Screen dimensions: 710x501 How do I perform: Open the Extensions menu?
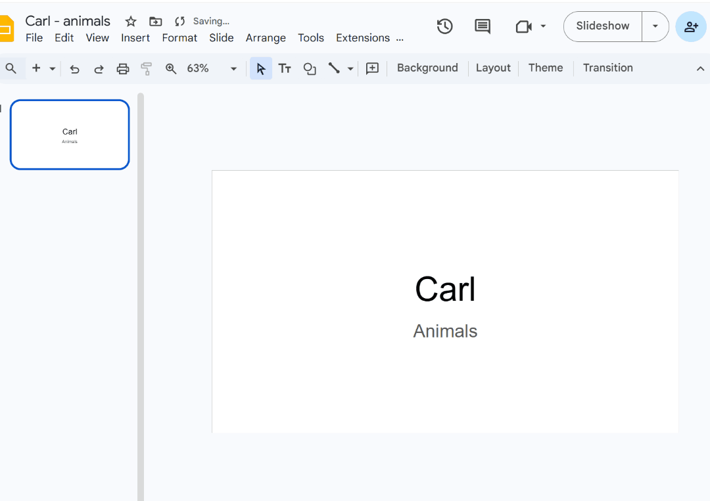(x=363, y=38)
